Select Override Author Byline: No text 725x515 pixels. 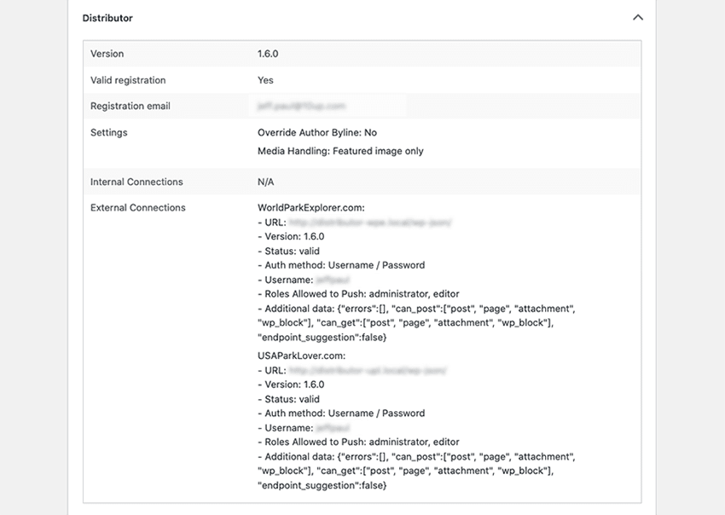tap(317, 133)
